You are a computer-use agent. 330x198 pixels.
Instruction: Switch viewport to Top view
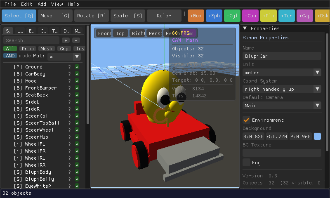click(120, 33)
